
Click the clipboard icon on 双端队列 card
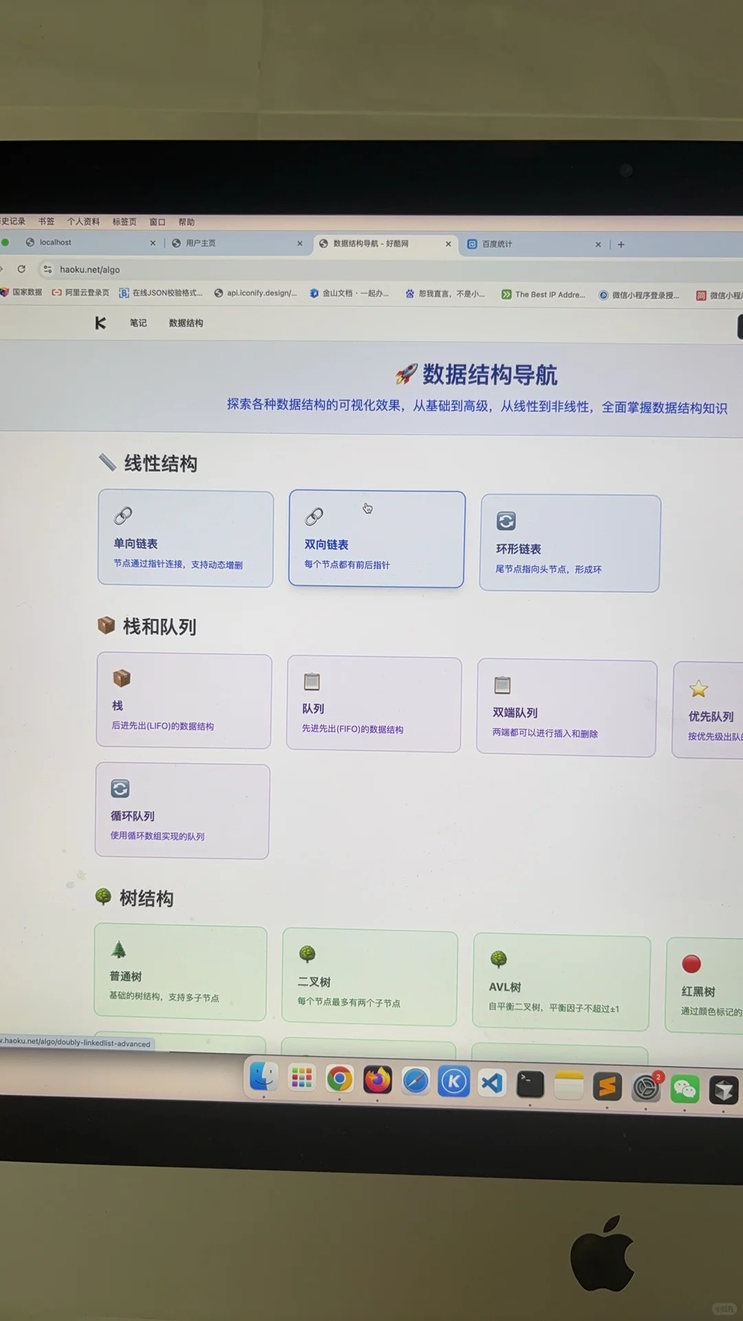click(x=502, y=685)
